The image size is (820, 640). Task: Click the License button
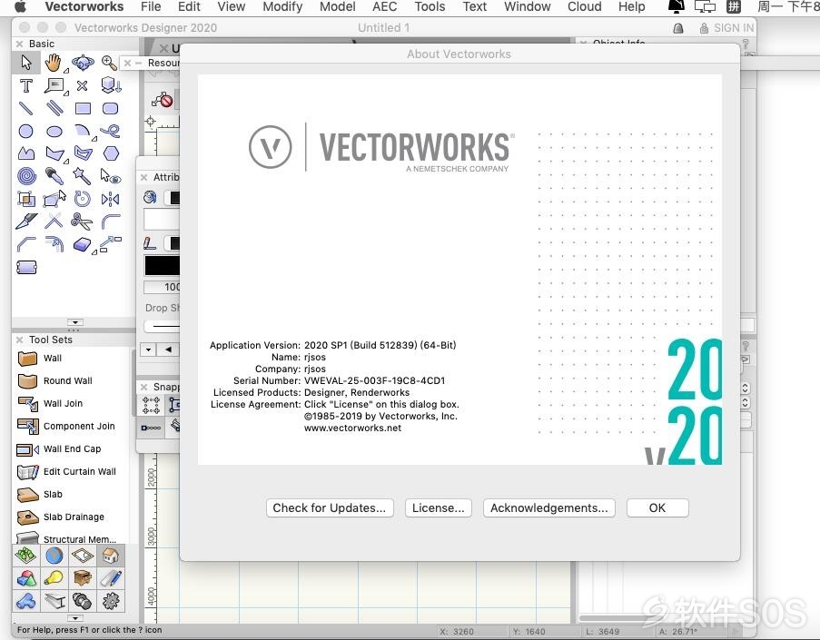(439, 507)
